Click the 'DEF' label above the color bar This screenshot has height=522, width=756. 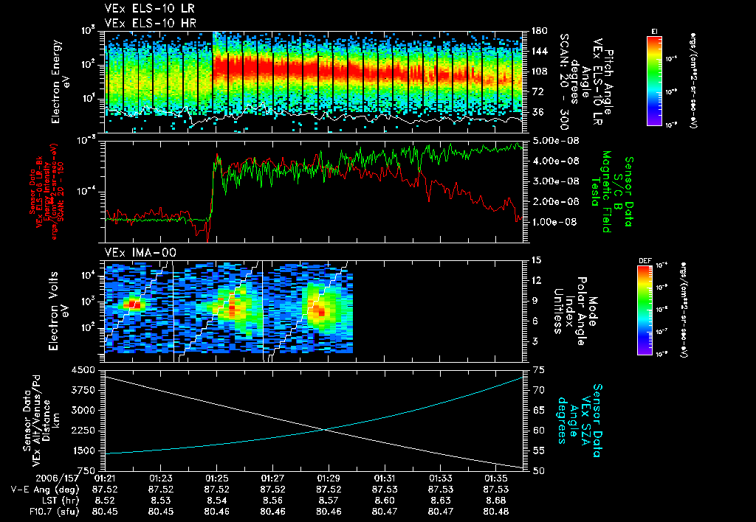645,261
